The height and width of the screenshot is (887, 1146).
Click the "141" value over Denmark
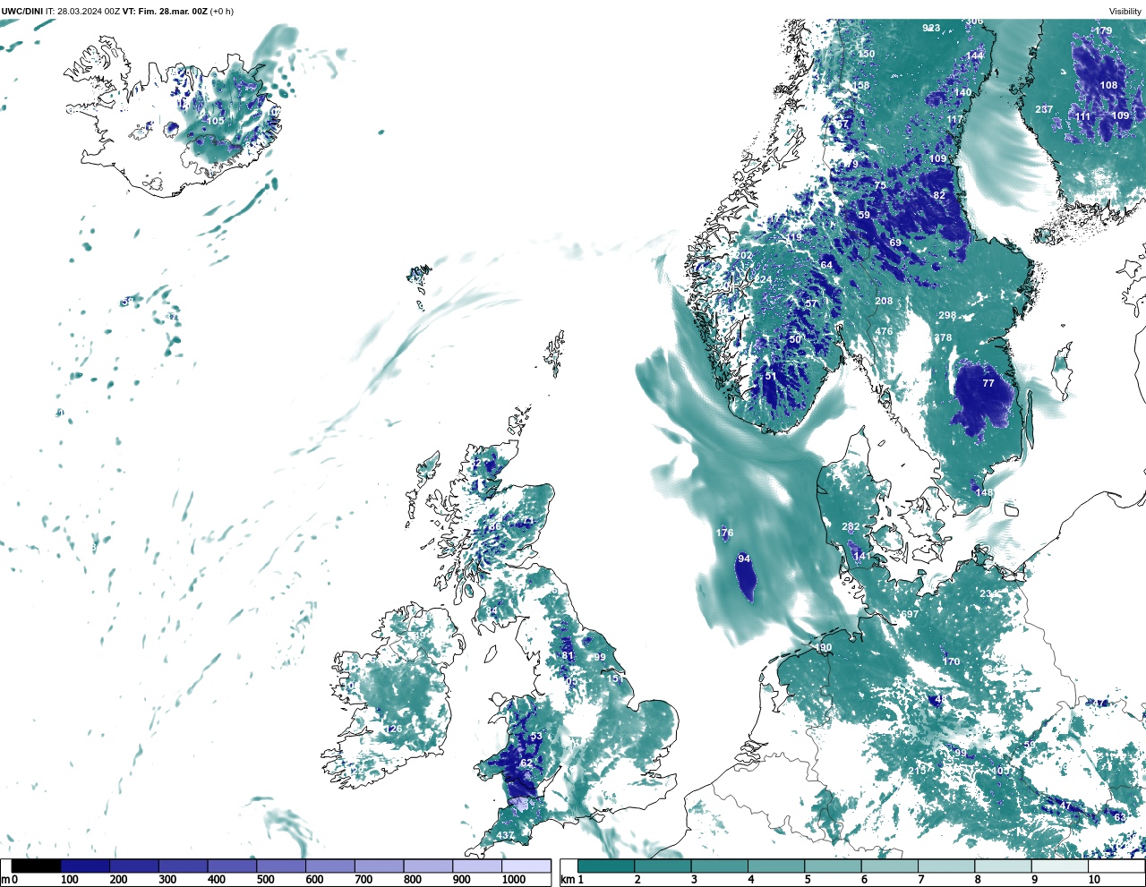click(861, 556)
